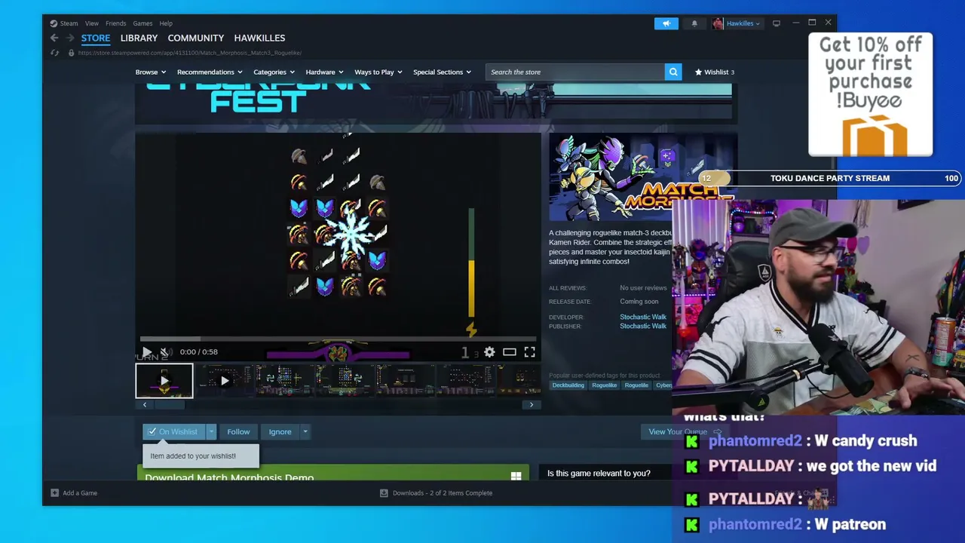Click the store URL address text
Viewport: 965px width, 543px height.
pos(189,53)
